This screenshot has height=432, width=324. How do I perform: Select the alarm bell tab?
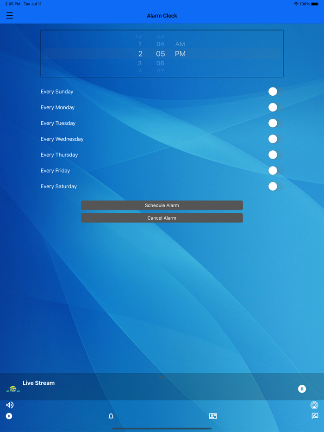pyautogui.click(x=111, y=416)
